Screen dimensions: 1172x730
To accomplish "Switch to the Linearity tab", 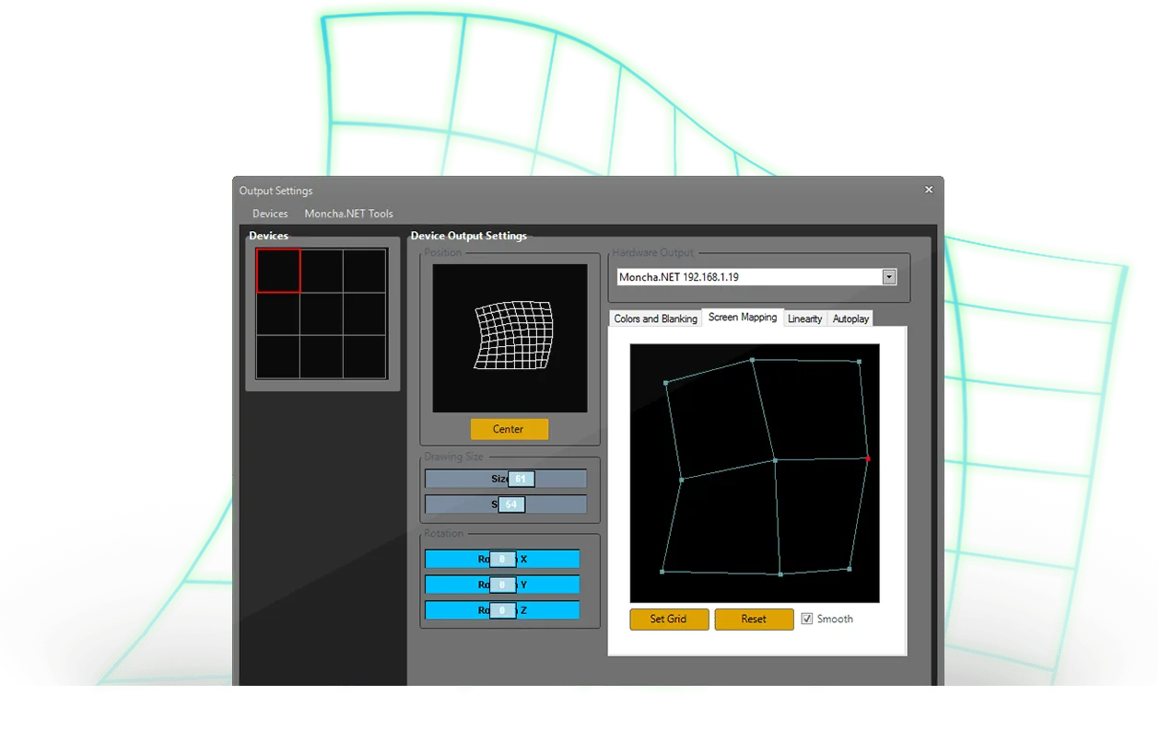I will [x=804, y=319].
